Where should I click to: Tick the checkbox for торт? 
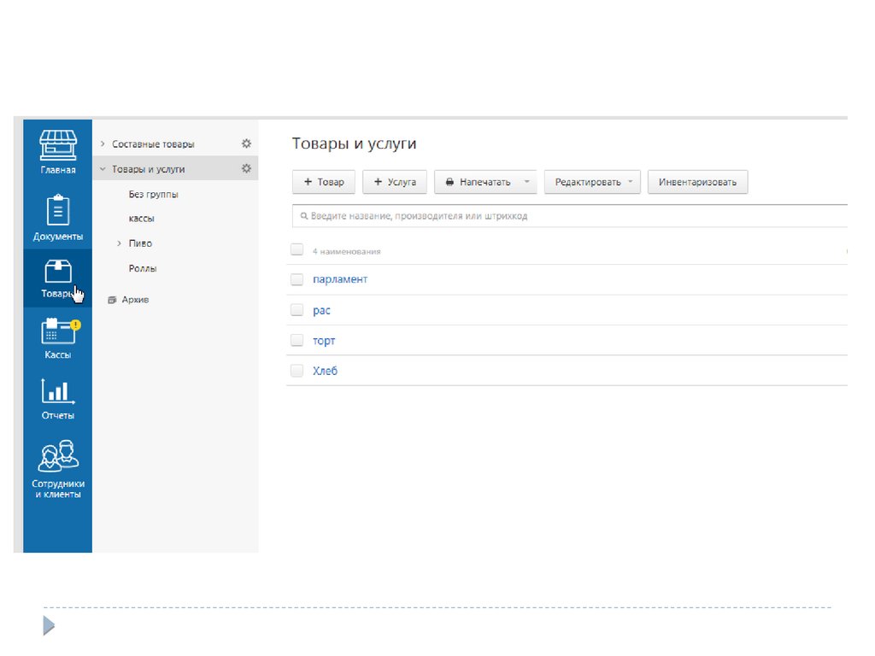pyautogui.click(x=297, y=340)
